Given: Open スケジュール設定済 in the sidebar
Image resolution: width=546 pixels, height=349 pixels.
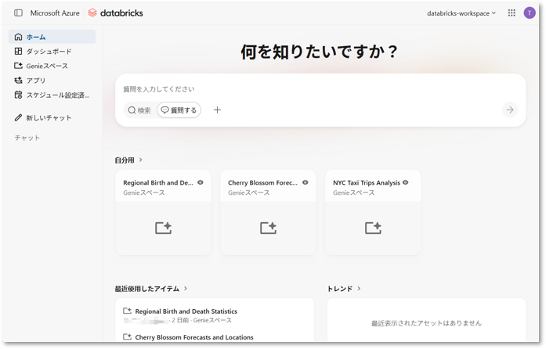Looking at the screenshot, I should click(52, 95).
